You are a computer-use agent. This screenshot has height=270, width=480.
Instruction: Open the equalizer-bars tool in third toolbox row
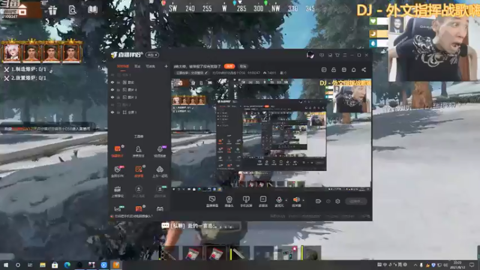click(x=118, y=191)
